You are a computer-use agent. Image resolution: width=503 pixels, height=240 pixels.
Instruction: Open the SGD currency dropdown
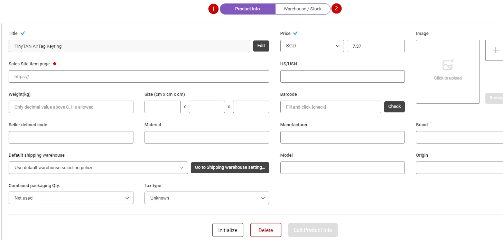312,46
